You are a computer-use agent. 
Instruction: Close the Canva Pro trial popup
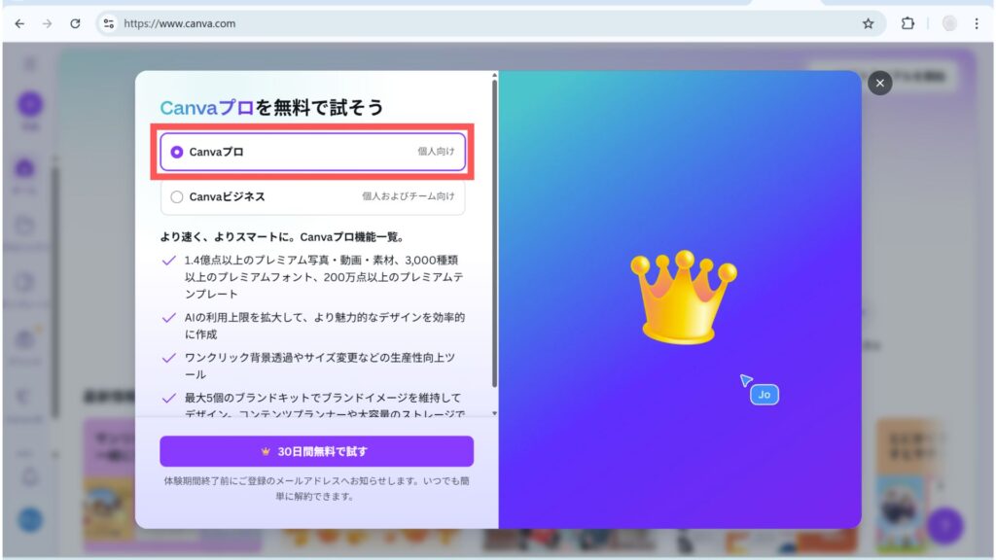pos(879,84)
